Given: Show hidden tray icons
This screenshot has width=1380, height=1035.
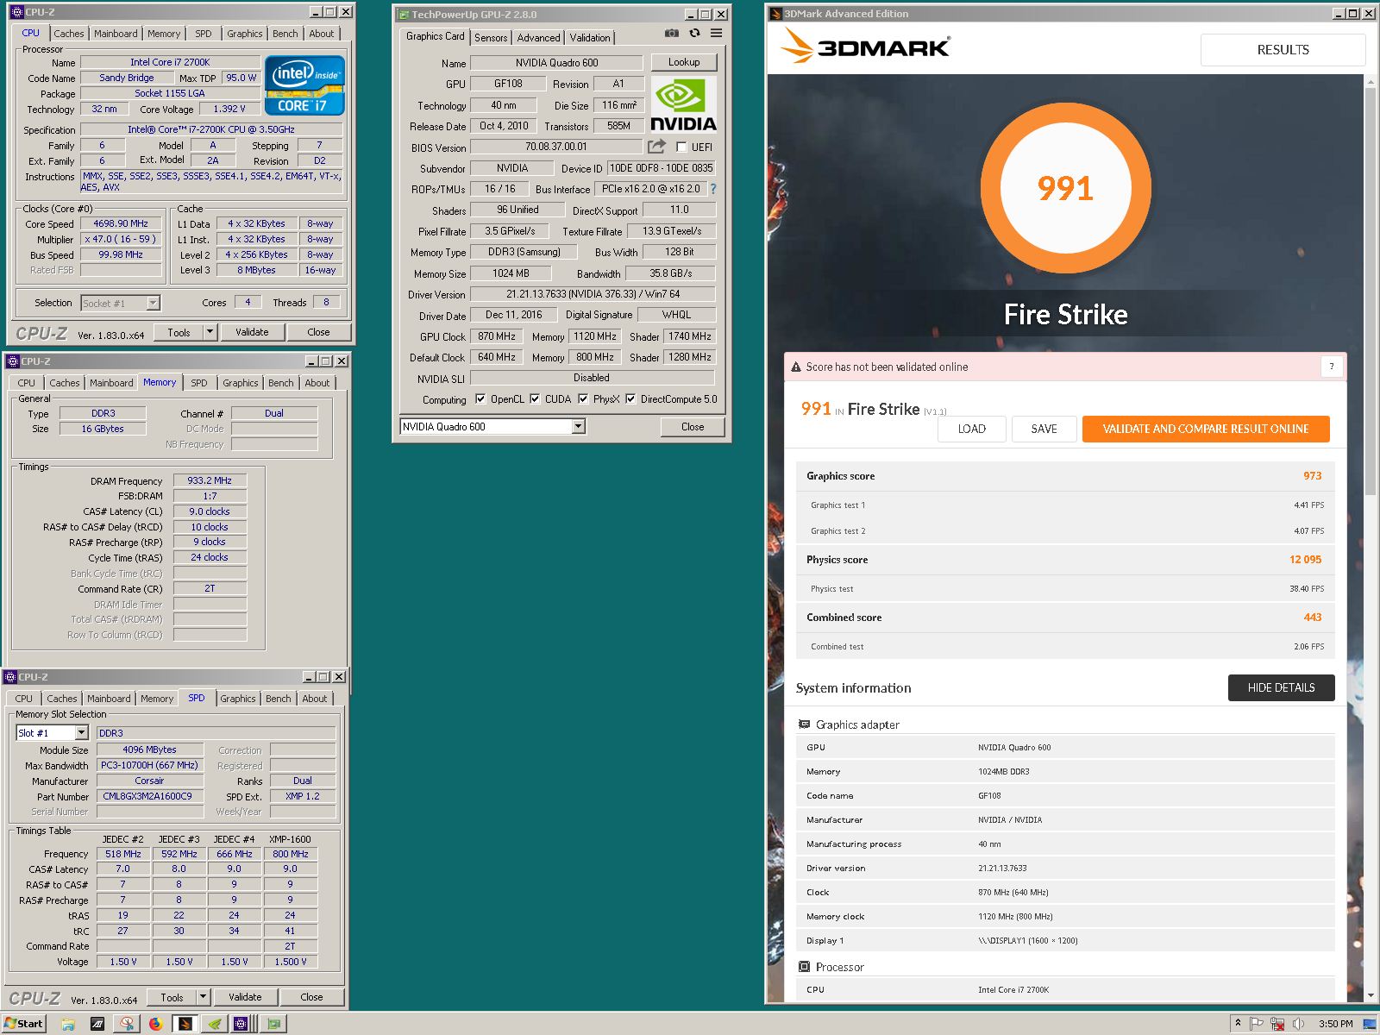Looking at the screenshot, I should point(1238,1024).
